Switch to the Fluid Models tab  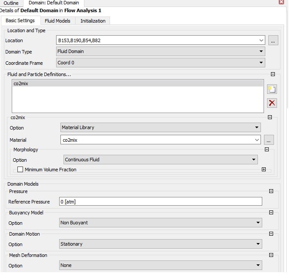click(57, 21)
